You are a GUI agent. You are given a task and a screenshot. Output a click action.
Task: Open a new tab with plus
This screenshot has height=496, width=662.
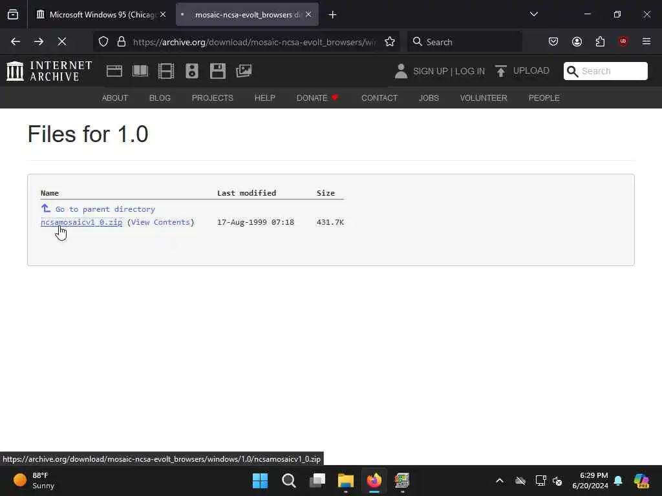click(333, 15)
